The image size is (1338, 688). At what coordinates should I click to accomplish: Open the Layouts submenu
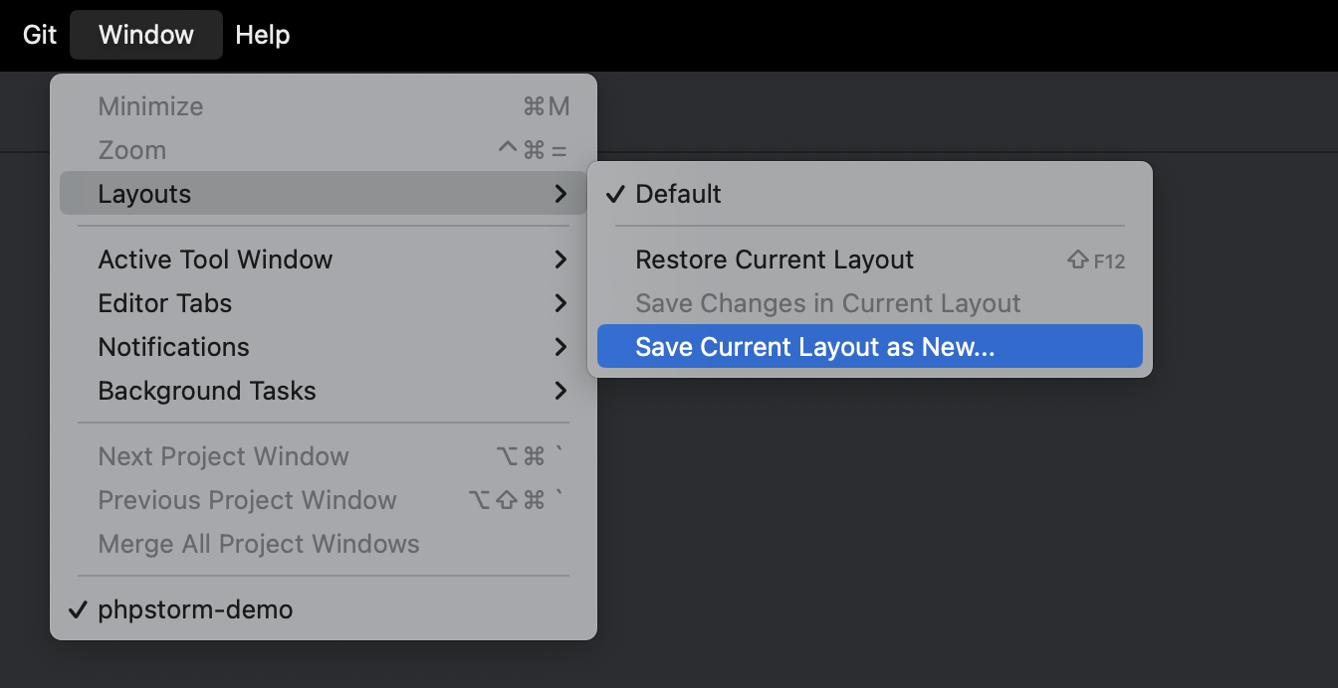point(144,194)
